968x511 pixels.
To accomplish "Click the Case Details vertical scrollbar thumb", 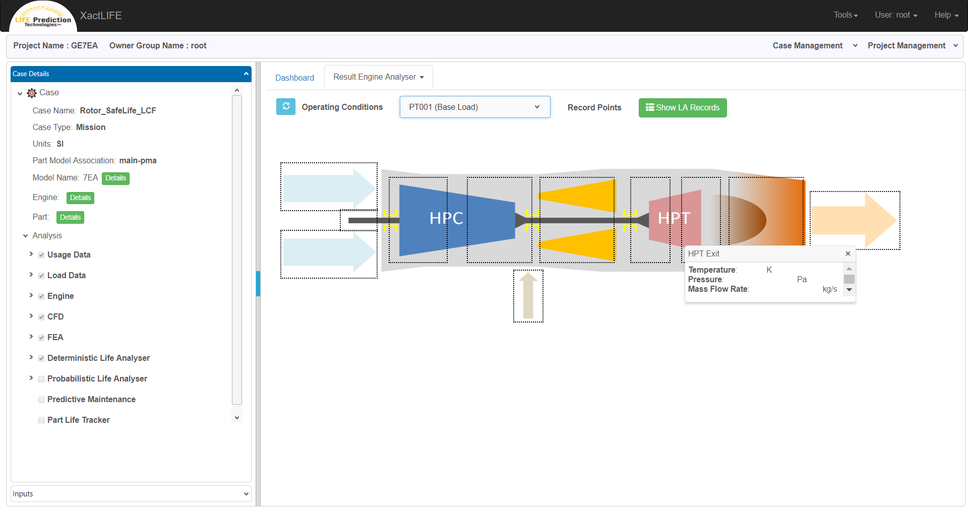I will click(x=237, y=250).
